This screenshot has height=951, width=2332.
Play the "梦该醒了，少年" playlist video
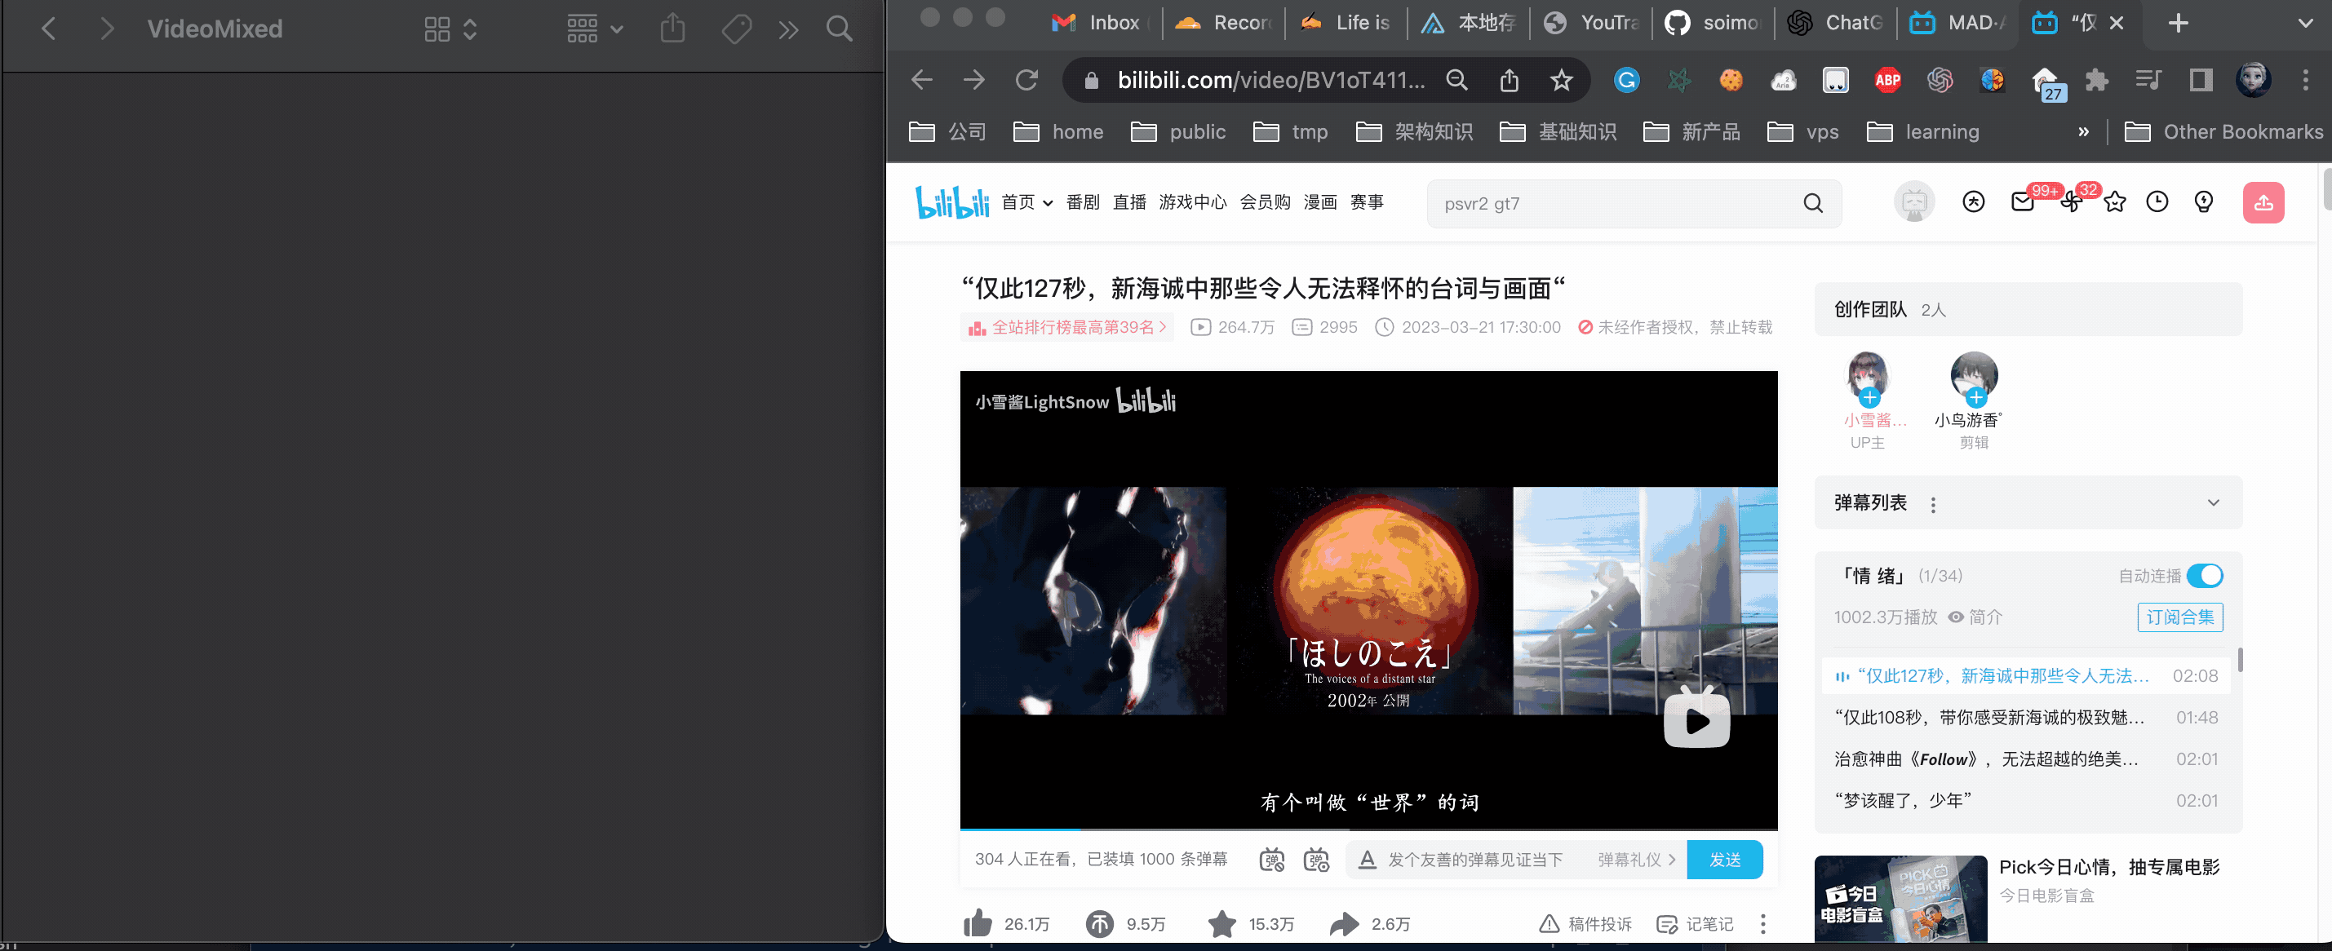(2026, 801)
